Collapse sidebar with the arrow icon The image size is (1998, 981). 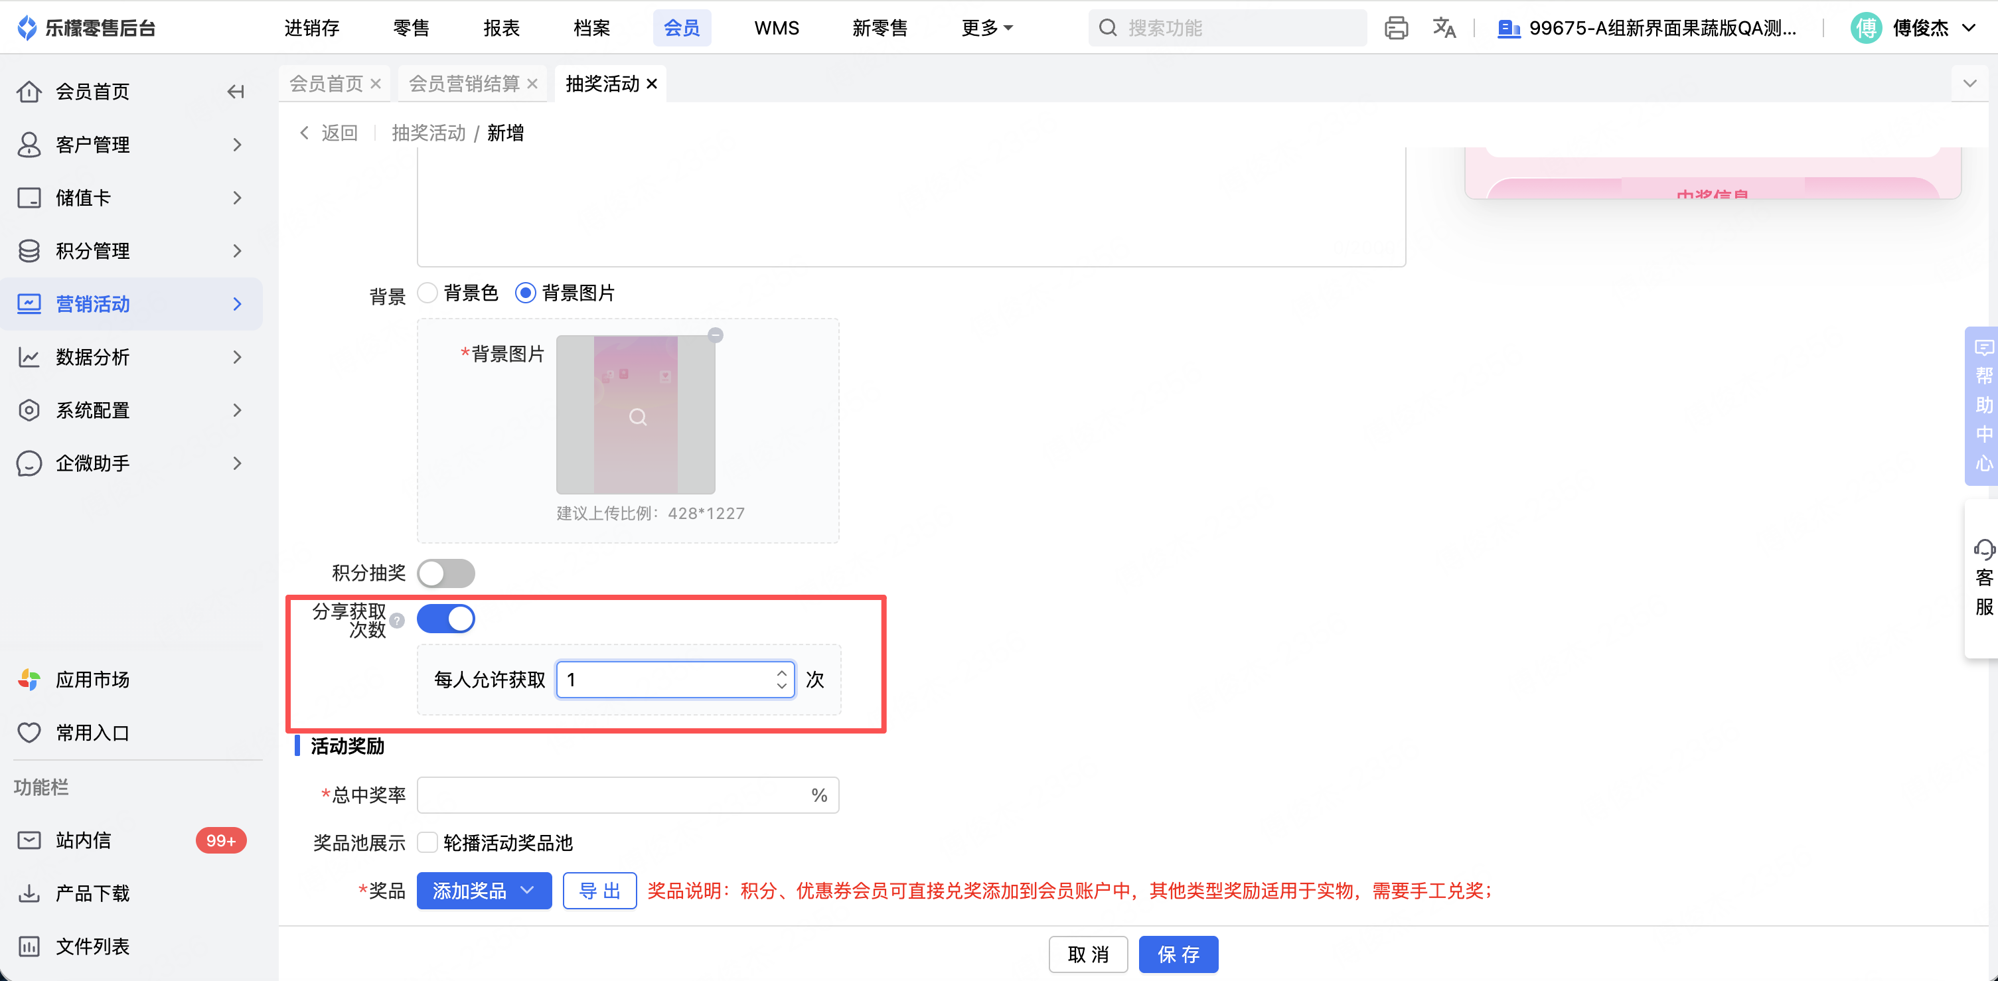pyautogui.click(x=236, y=92)
